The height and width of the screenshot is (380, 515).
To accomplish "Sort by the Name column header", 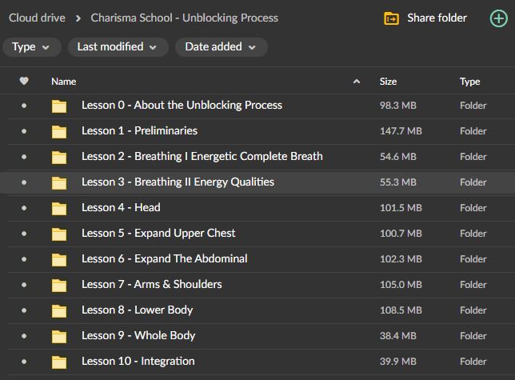I will click(64, 81).
